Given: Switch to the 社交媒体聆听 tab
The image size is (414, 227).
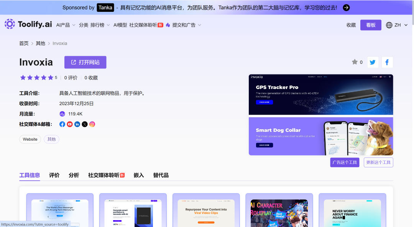Looking at the screenshot, I should 107,175.
